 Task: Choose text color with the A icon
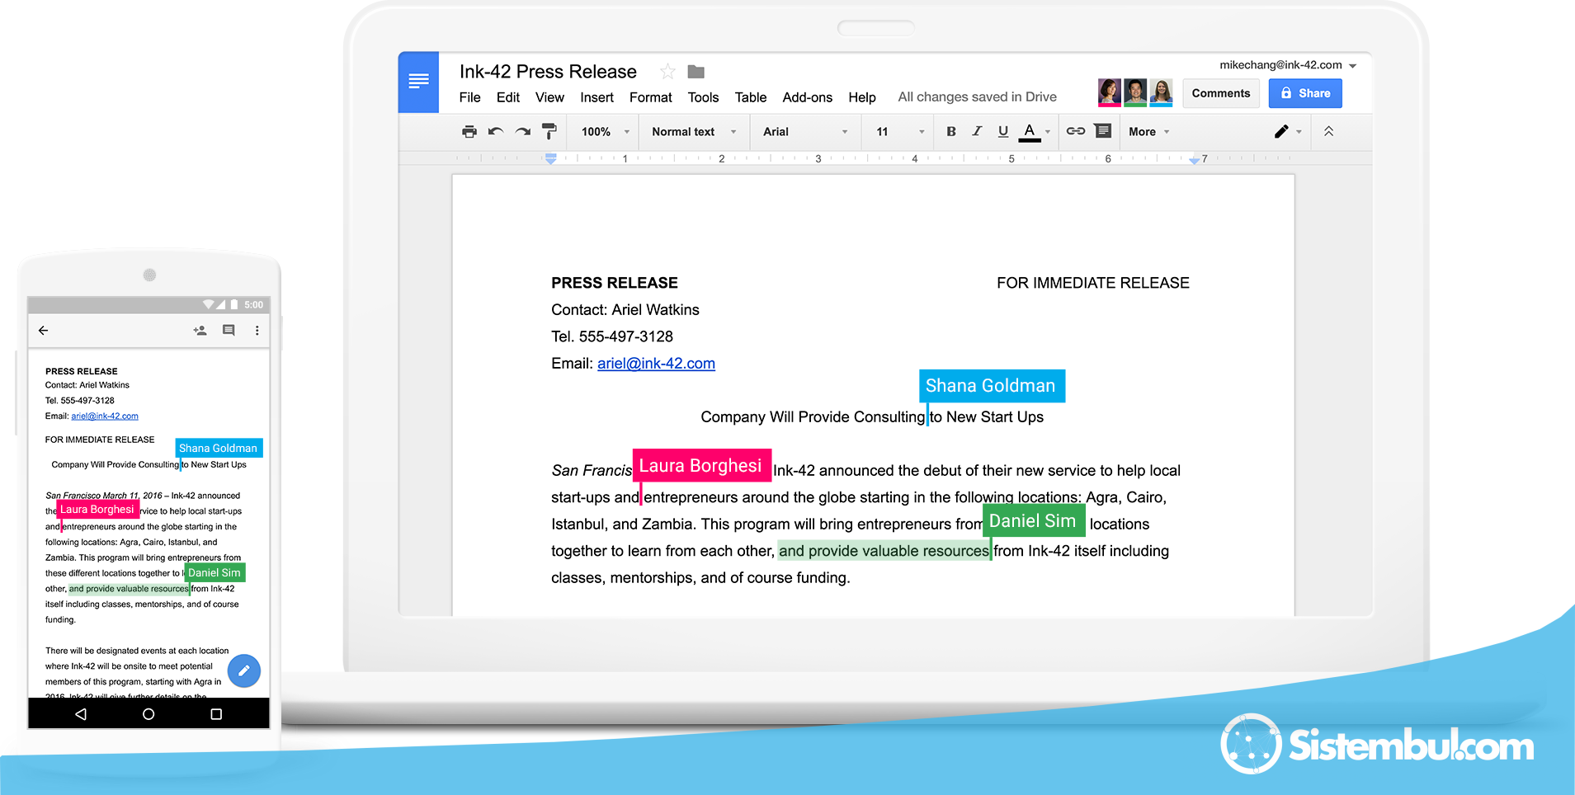point(1030,131)
